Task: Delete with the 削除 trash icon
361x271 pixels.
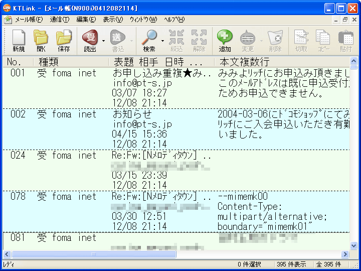Action: click(275, 41)
